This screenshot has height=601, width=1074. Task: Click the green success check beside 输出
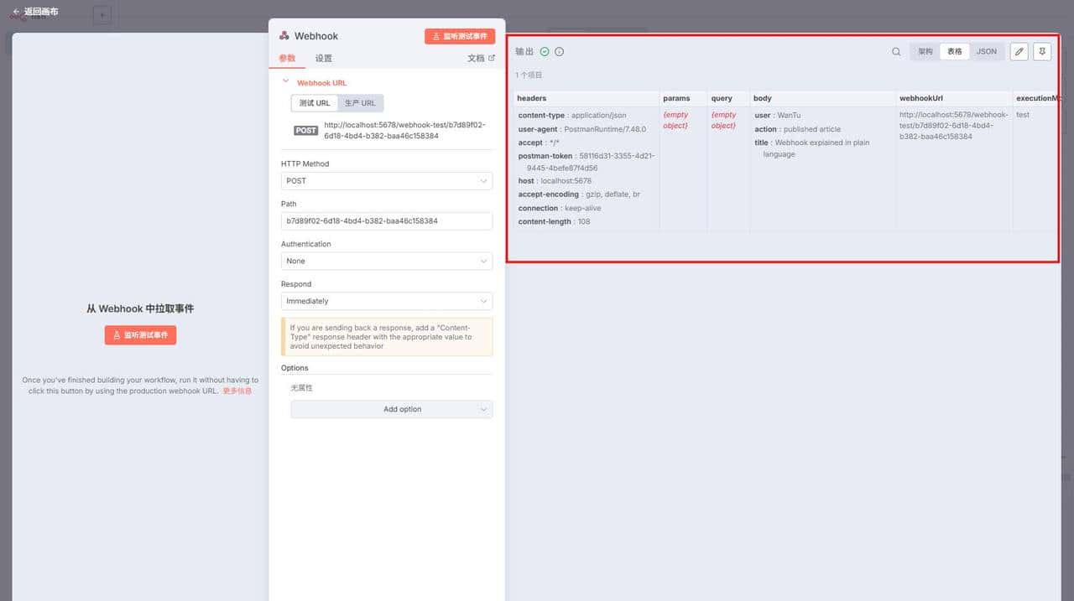(x=543, y=51)
